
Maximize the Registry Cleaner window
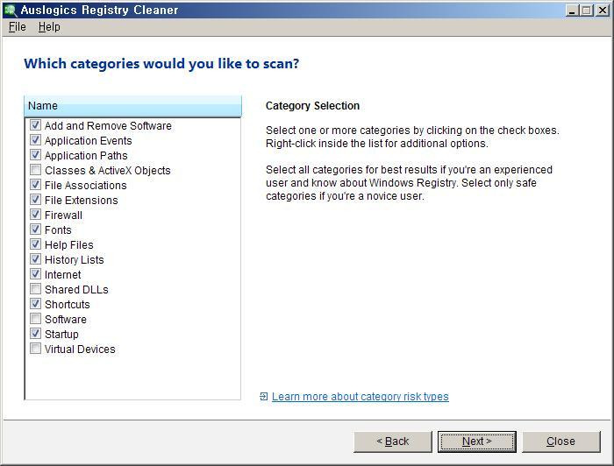pos(587,10)
